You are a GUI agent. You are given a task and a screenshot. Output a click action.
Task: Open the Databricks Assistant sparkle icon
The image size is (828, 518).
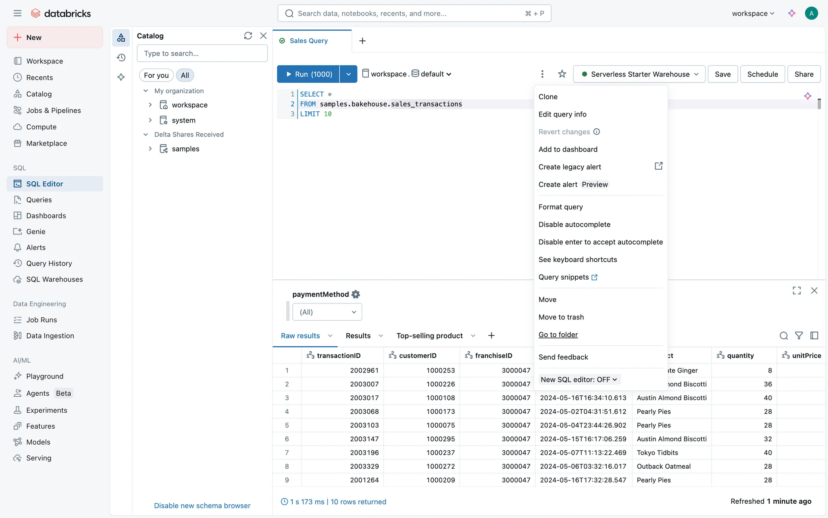pos(791,13)
